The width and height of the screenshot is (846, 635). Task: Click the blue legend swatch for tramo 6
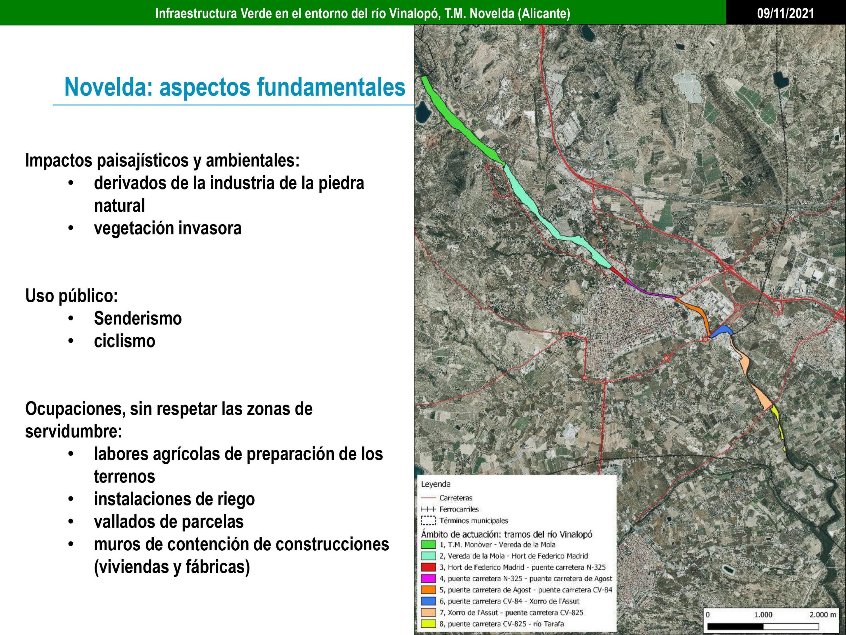428,601
